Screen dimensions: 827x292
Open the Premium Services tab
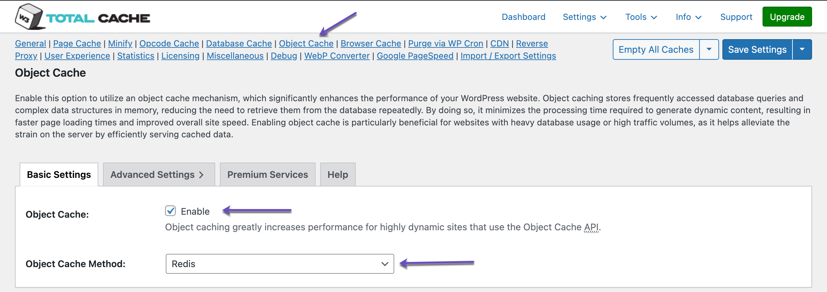(267, 175)
